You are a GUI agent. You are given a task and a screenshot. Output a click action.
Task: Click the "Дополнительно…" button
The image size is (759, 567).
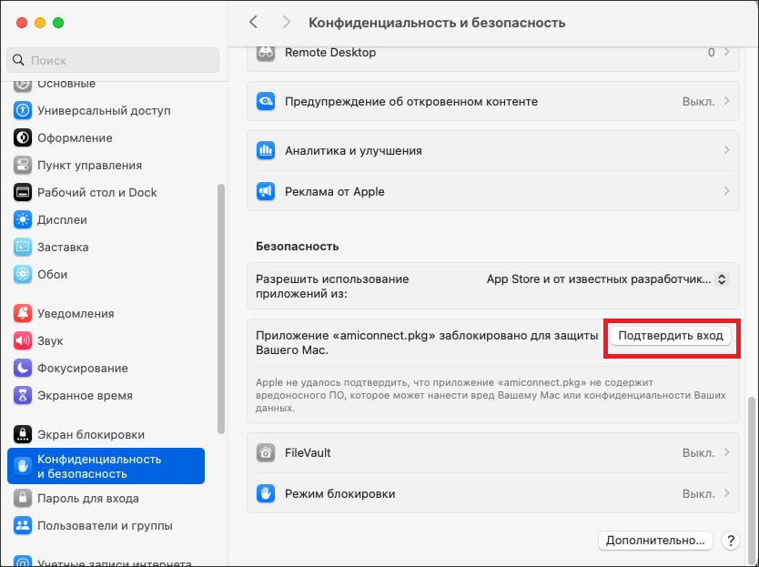(x=654, y=541)
